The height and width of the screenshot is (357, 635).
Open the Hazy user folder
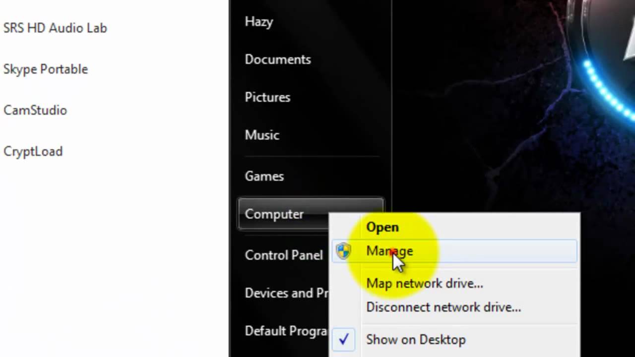click(x=258, y=22)
